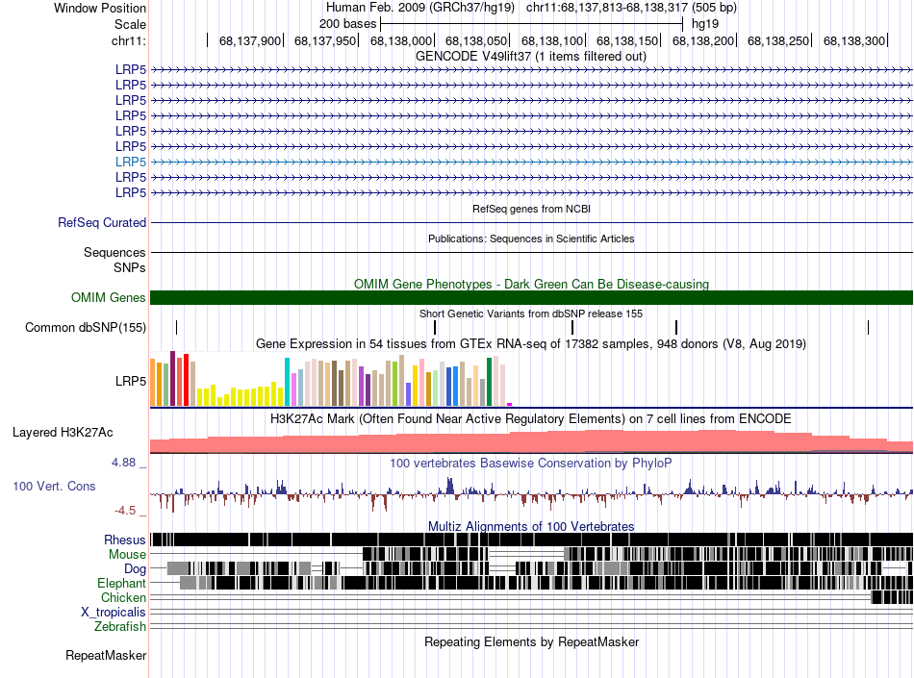Click the X_tropicalis species label
The height and width of the screenshot is (678, 914).
click(x=114, y=613)
